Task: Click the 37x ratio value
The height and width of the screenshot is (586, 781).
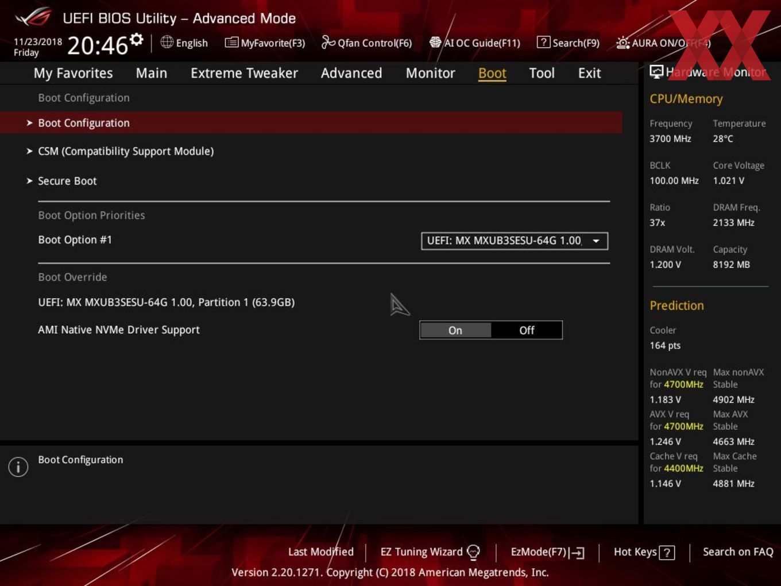Action: 658,222
